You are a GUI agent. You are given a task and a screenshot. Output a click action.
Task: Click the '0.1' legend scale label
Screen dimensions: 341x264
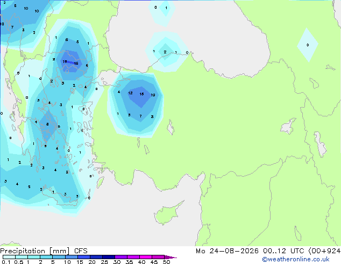(6, 262)
